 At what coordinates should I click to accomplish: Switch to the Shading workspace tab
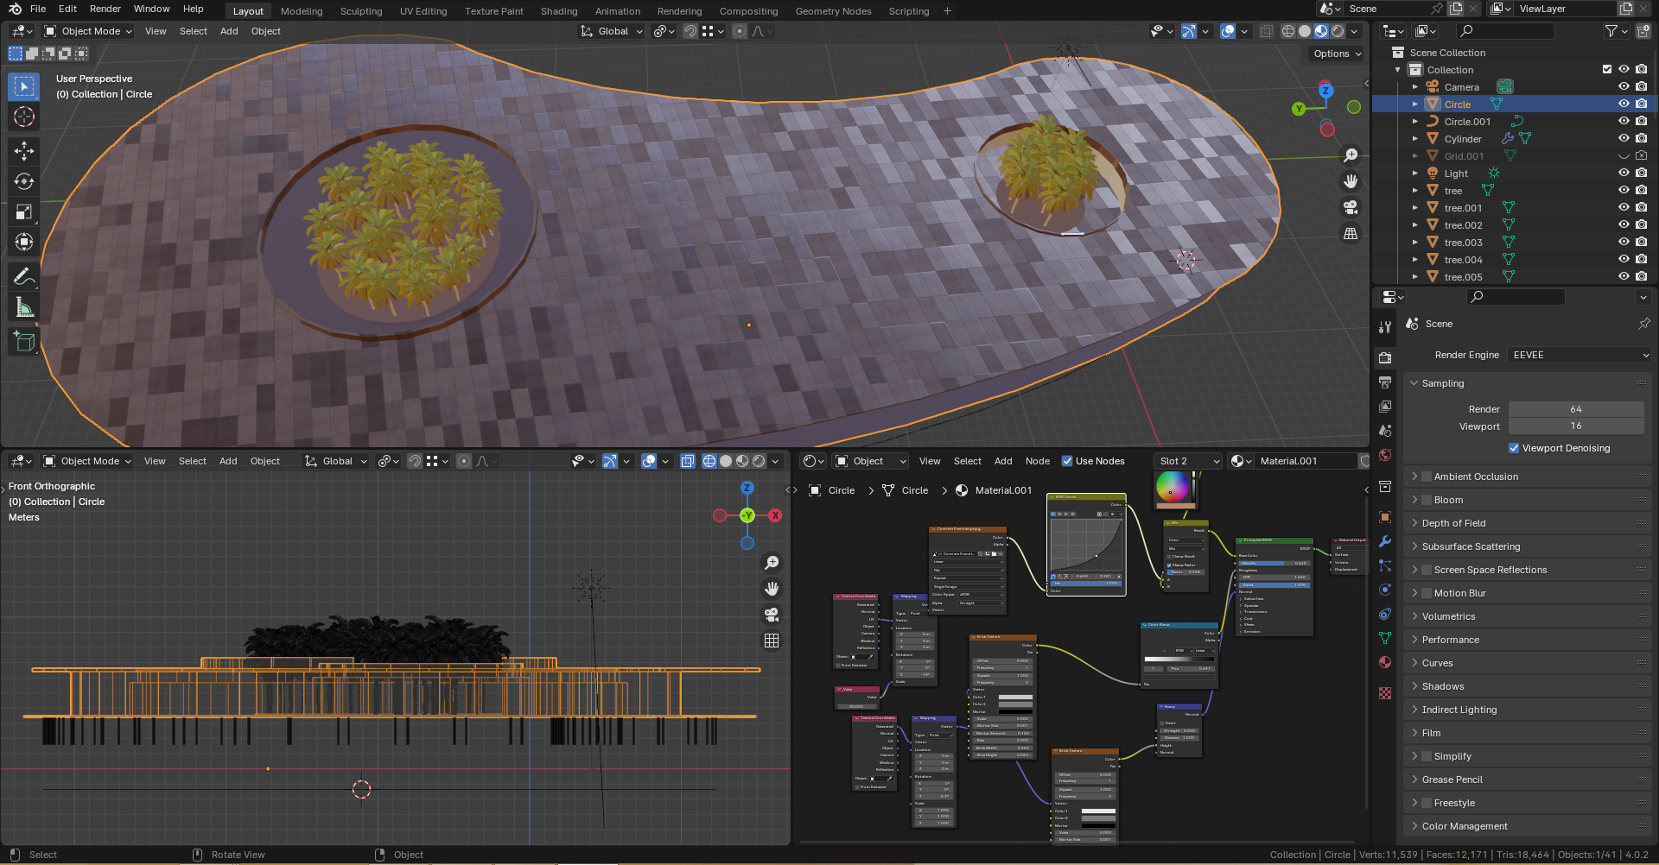[558, 11]
